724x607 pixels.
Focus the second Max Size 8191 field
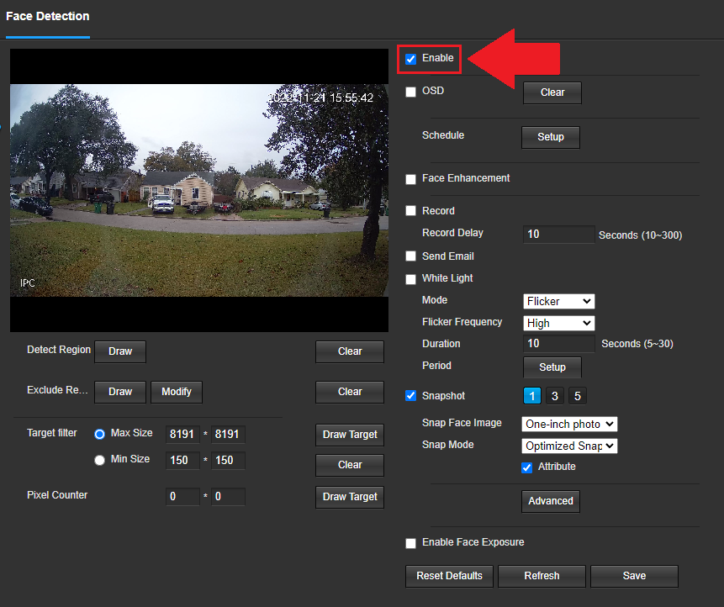pos(228,435)
